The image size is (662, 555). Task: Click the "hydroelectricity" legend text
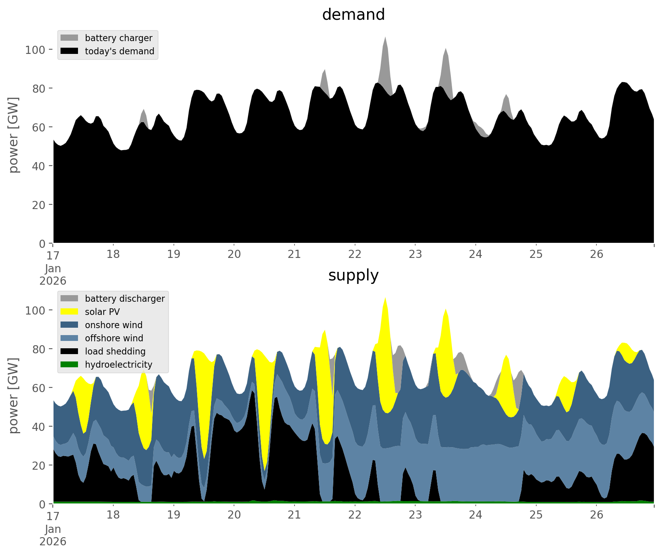pyautogui.click(x=118, y=365)
